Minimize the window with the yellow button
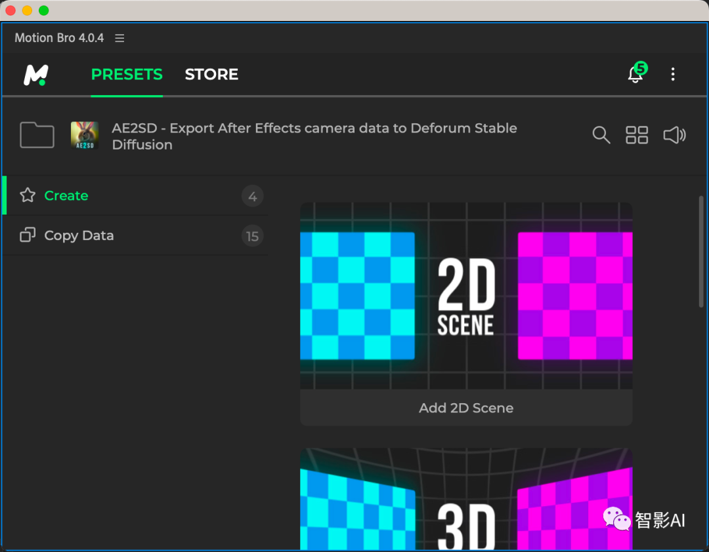The image size is (709, 552). point(27,10)
